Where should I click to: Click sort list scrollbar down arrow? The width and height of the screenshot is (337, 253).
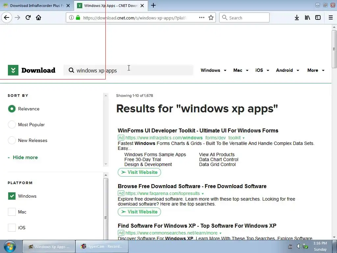[106, 164]
